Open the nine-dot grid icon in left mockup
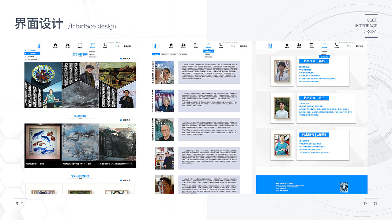 [x=80, y=45]
